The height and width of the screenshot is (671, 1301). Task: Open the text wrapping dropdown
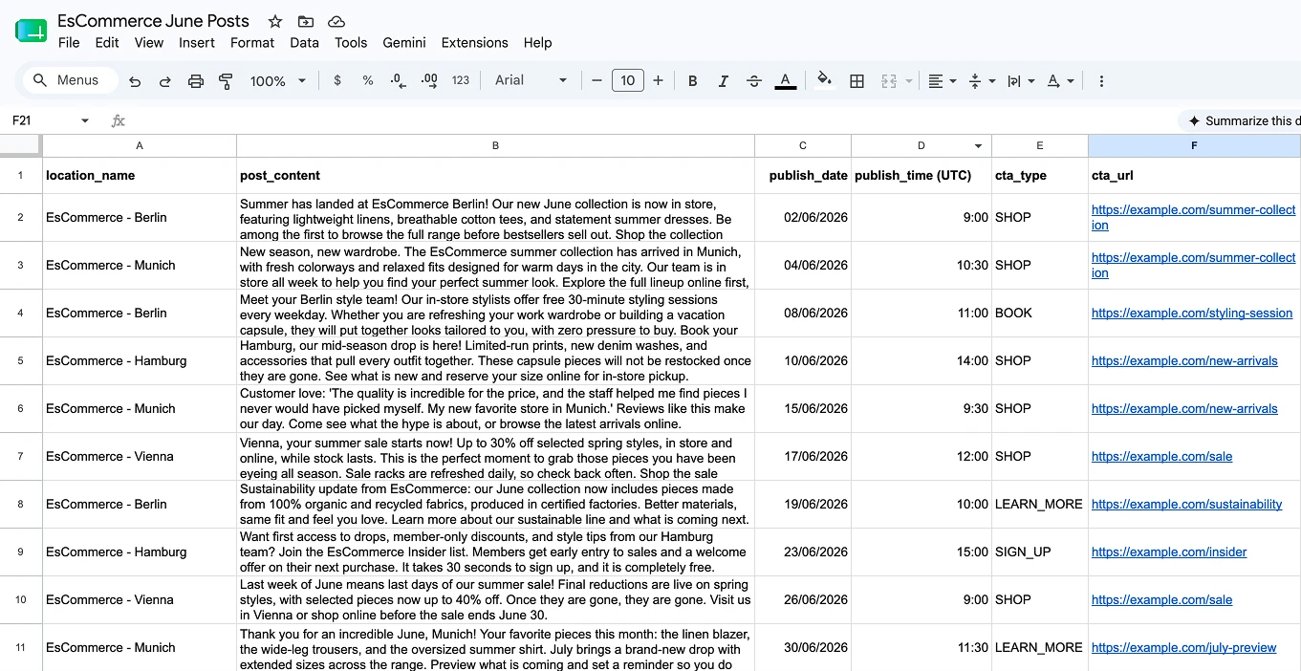click(x=1021, y=81)
